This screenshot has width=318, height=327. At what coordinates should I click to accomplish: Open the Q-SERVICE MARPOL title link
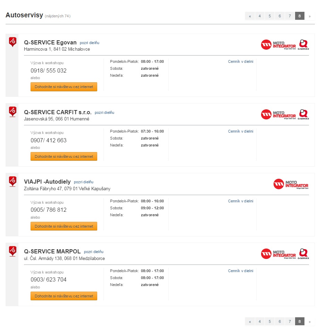click(x=52, y=251)
